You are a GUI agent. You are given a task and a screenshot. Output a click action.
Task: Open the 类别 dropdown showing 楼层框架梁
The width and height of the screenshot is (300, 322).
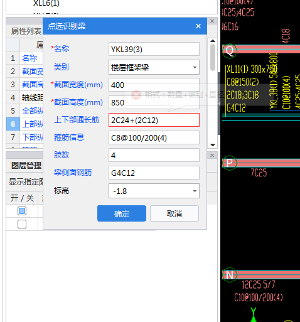coord(154,67)
